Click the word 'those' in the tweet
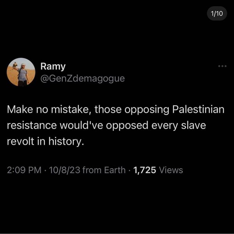234x234 pixels. [x=108, y=109]
